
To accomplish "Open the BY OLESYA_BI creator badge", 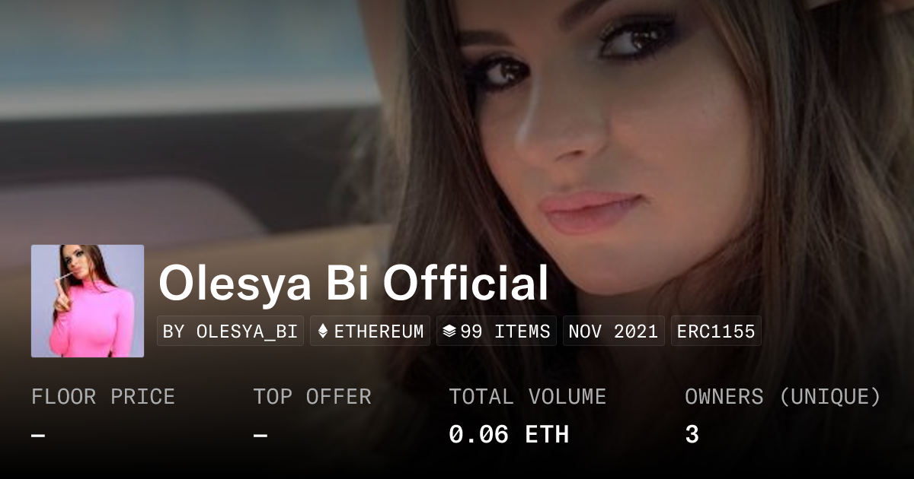I will pyautogui.click(x=231, y=331).
